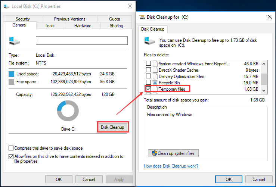Uncheck the Temporary files checkbox
This screenshot has width=276, height=187.
click(x=149, y=89)
